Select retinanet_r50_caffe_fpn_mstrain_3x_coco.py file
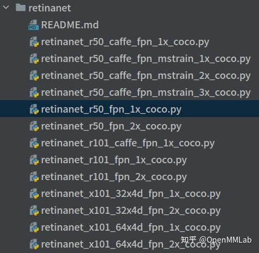Image resolution: width=259 pixels, height=253 pixels. pos(146,93)
